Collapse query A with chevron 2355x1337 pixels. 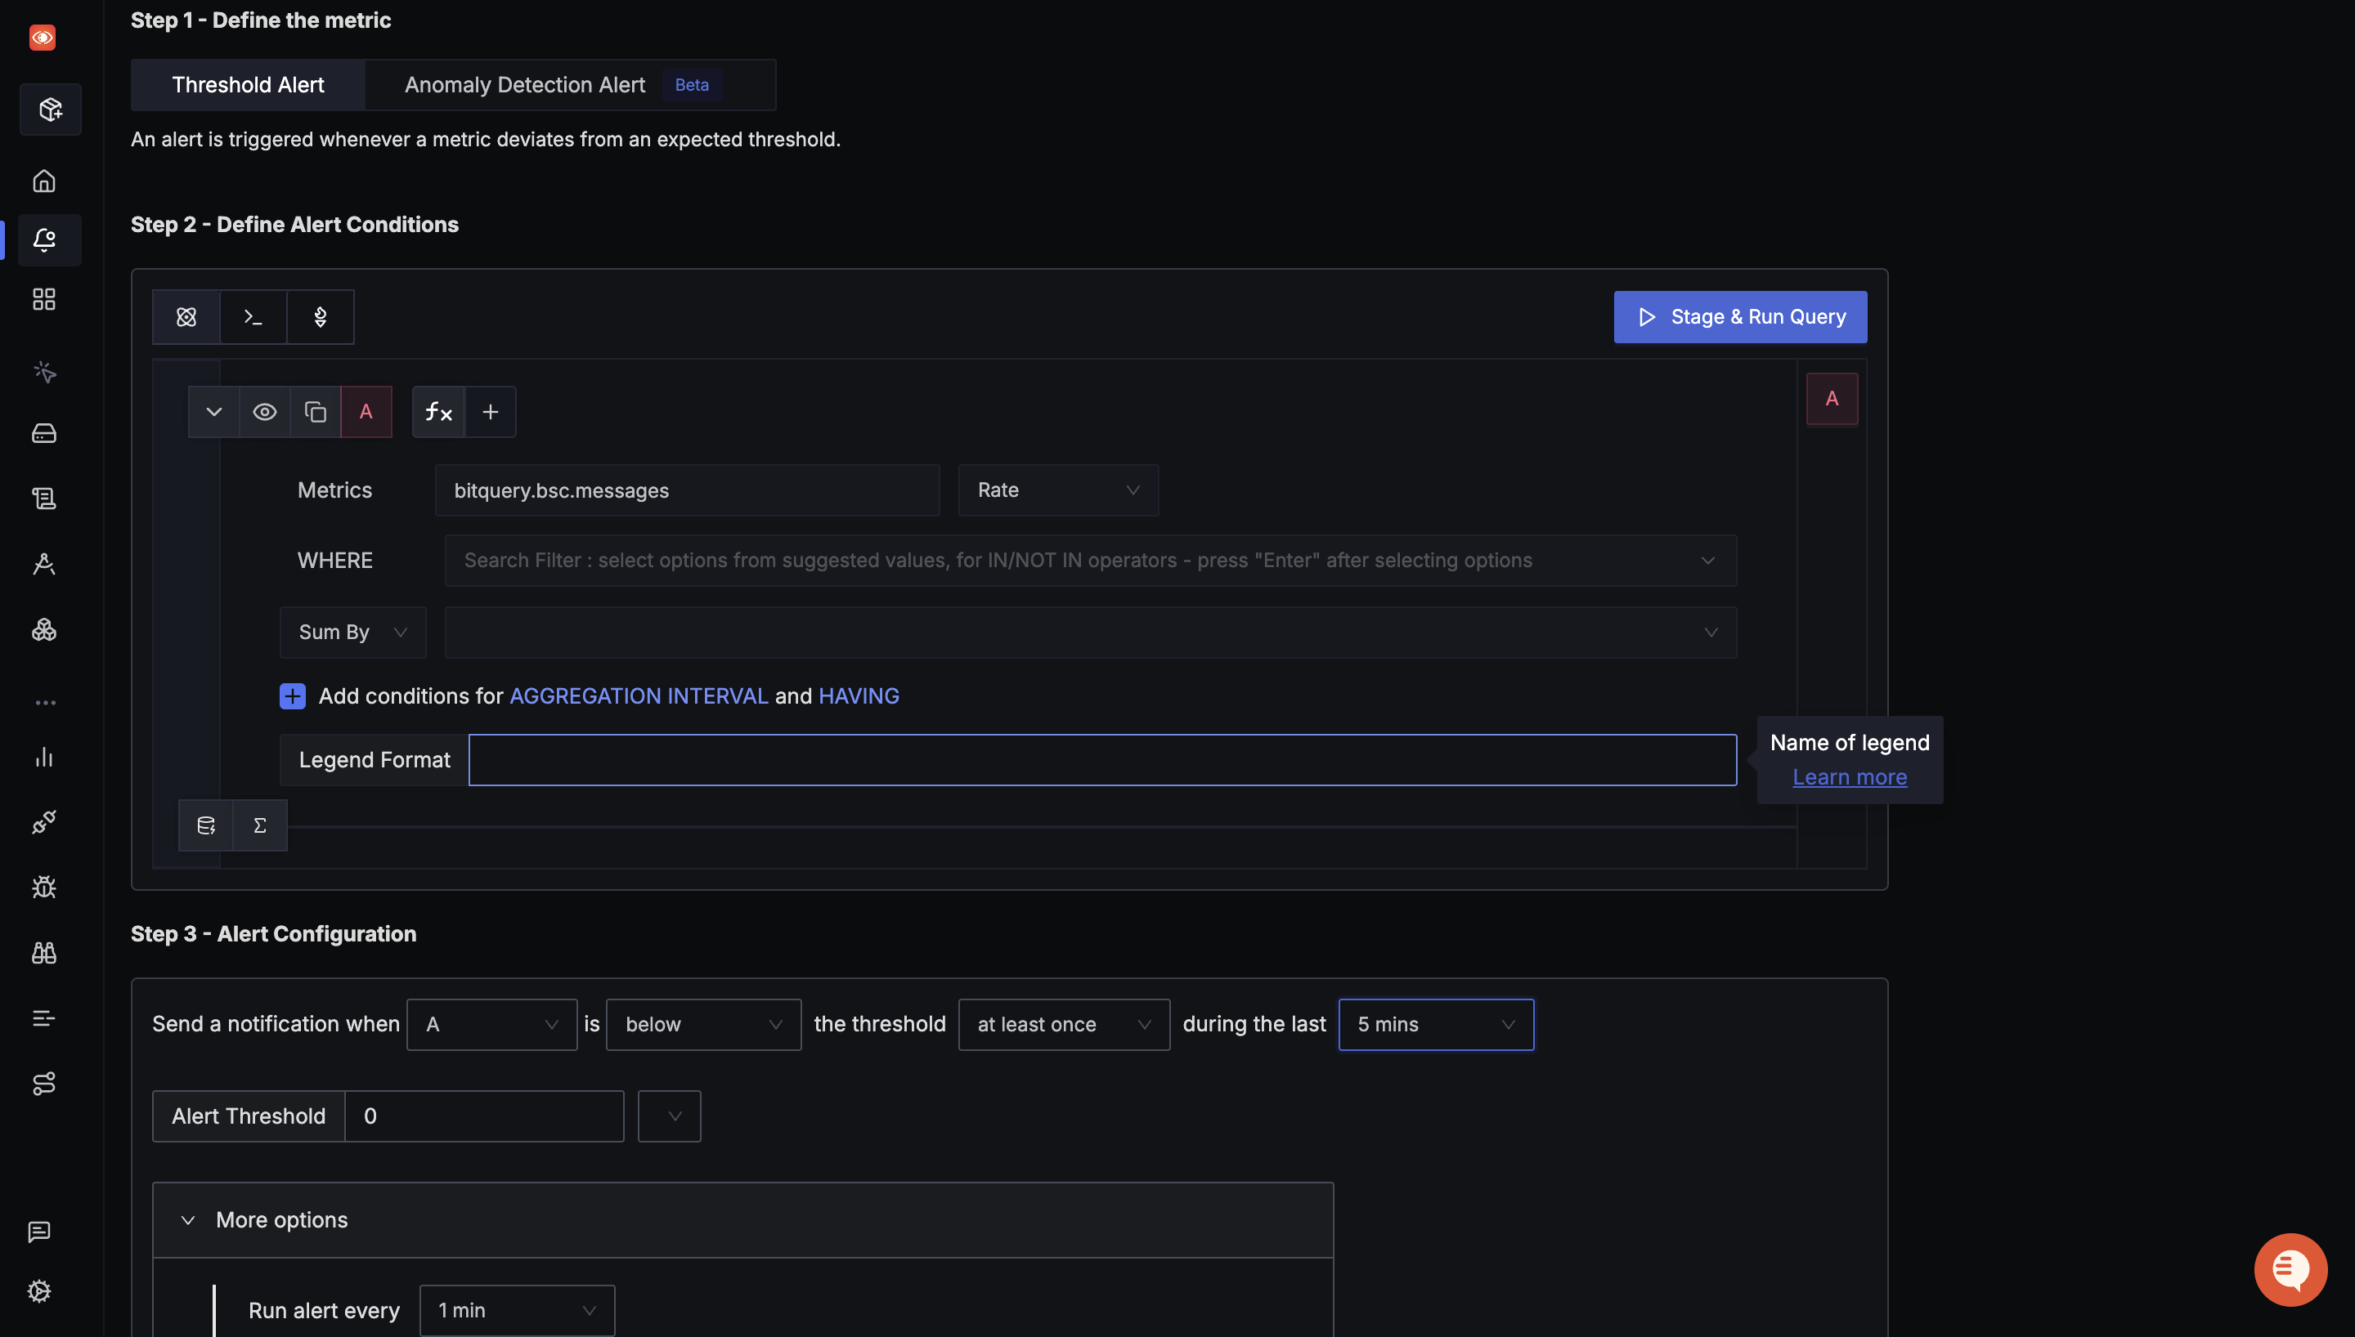(x=214, y=413)
